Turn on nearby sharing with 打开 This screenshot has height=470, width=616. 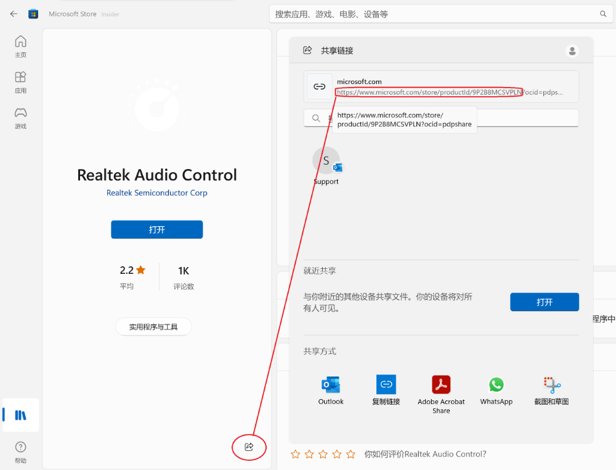544,302
